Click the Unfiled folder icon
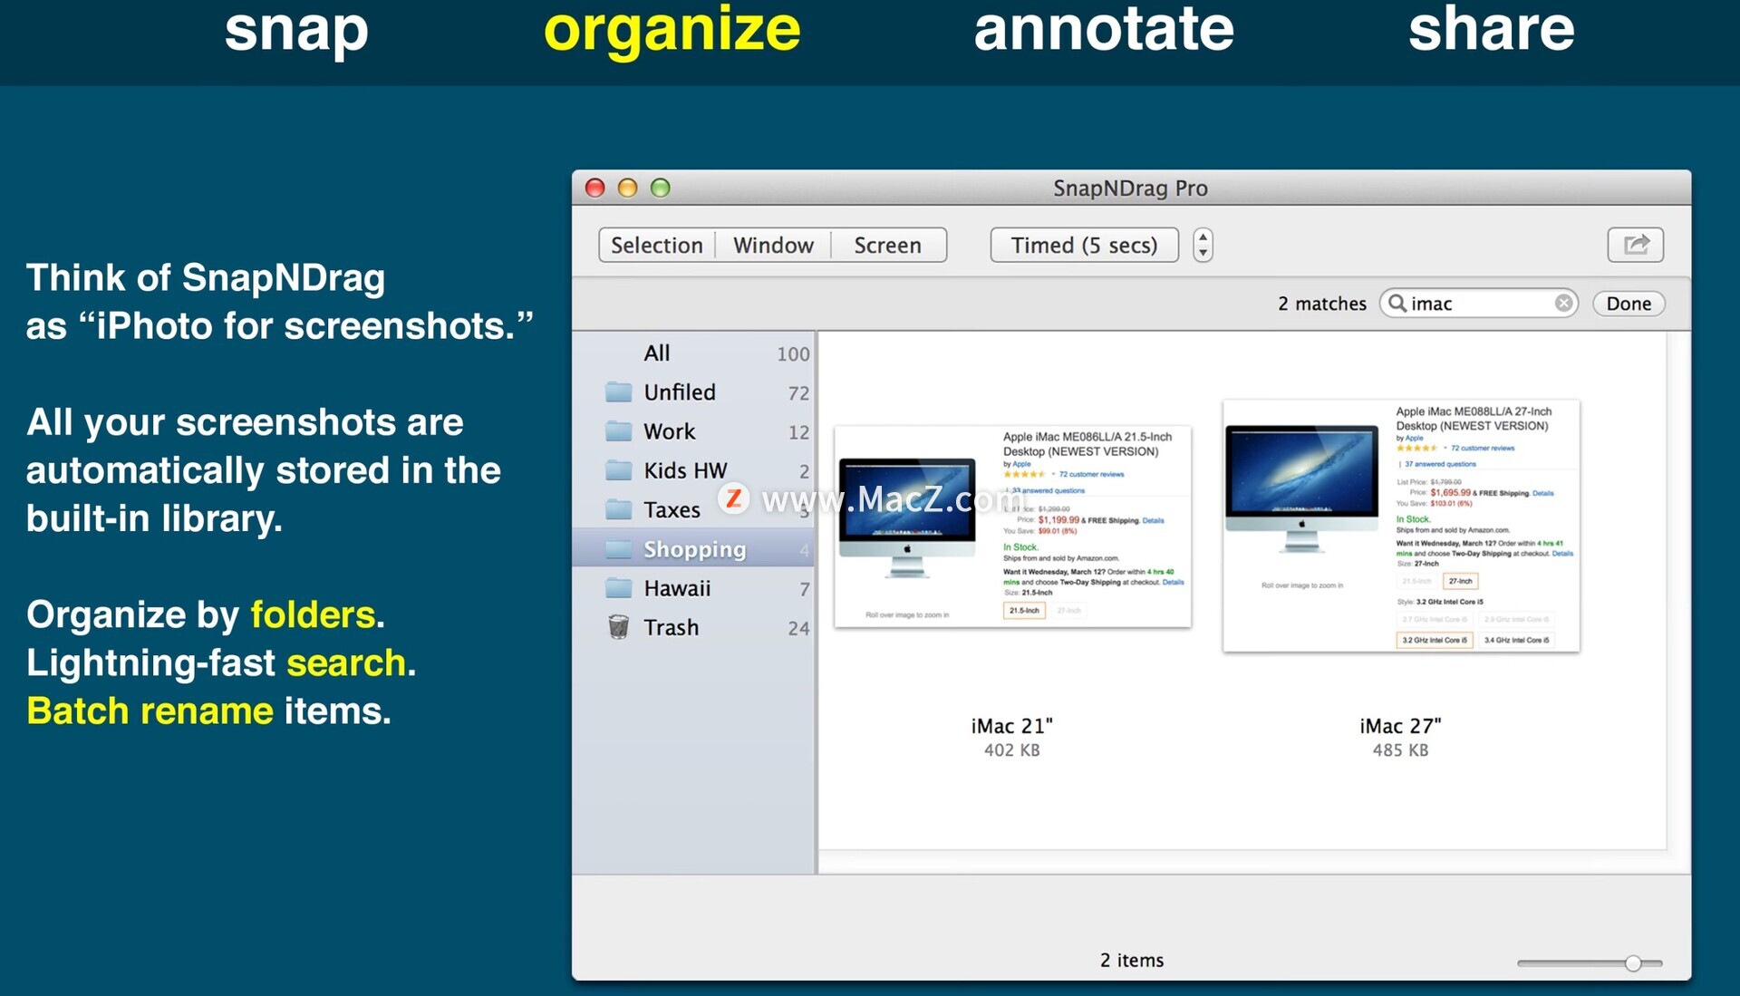This screenshot has height=996, width=1740. point(619,392)
